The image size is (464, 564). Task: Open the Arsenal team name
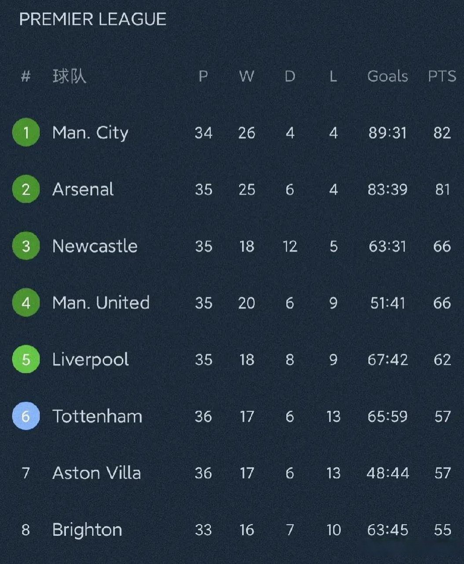tap(83, 189)
